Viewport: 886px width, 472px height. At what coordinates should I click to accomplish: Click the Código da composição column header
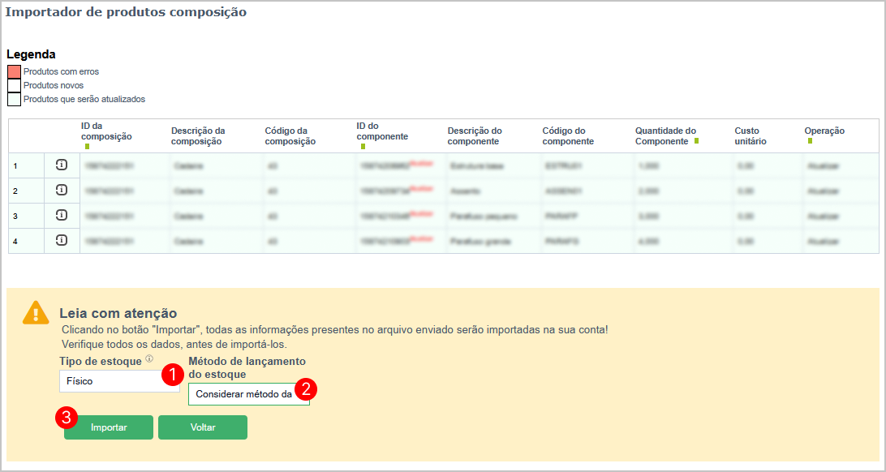[290, 136]
